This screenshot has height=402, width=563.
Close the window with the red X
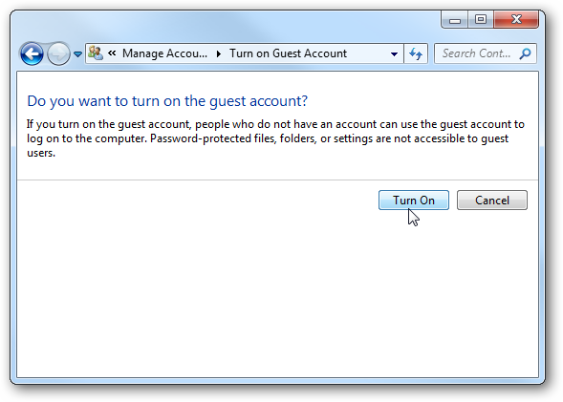[516, 19]
